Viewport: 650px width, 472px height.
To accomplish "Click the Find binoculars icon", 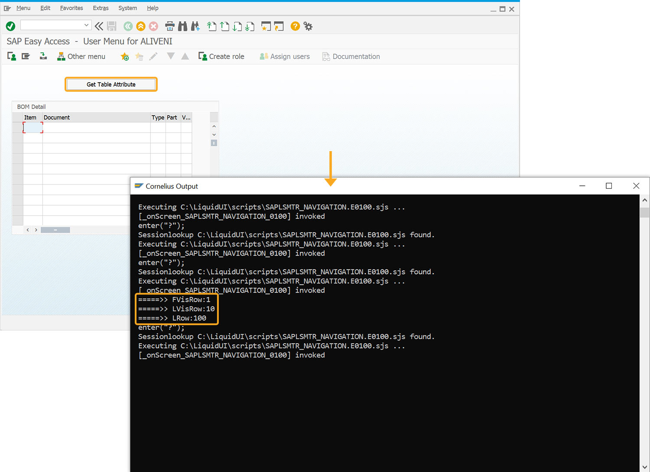I will 183,26.
